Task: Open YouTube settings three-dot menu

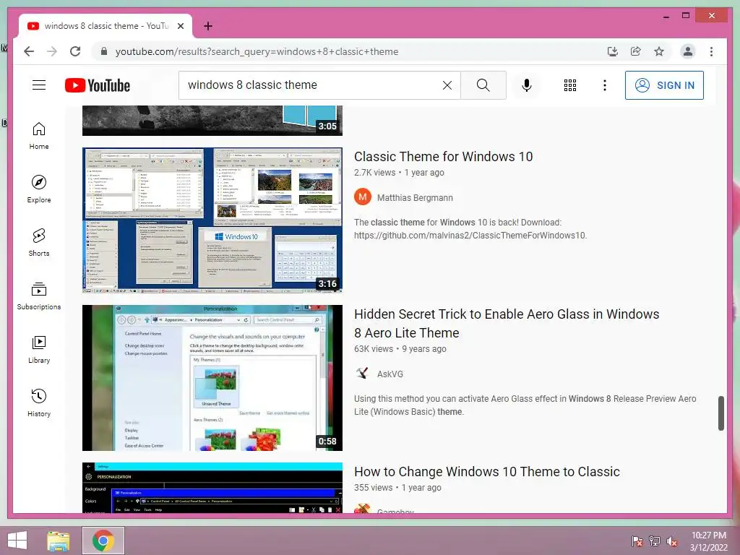Action: pyautogui.click(x=605, y=85)
